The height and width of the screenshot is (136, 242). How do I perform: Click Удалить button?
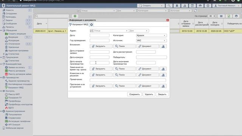click(149, 94)
